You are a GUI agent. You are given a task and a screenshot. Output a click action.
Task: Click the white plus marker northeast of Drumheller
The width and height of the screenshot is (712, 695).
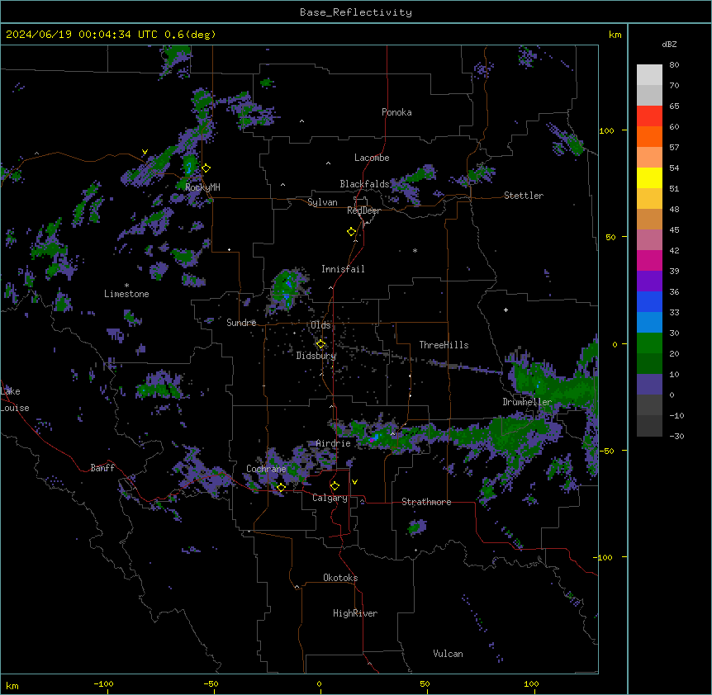click(x=506, y=310)
